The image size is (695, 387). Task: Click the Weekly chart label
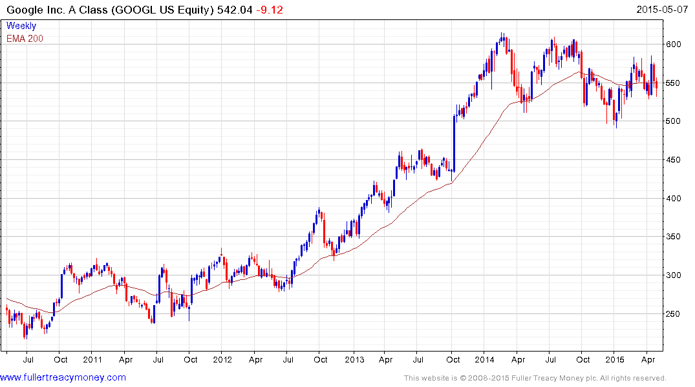(x=21, y=26)
